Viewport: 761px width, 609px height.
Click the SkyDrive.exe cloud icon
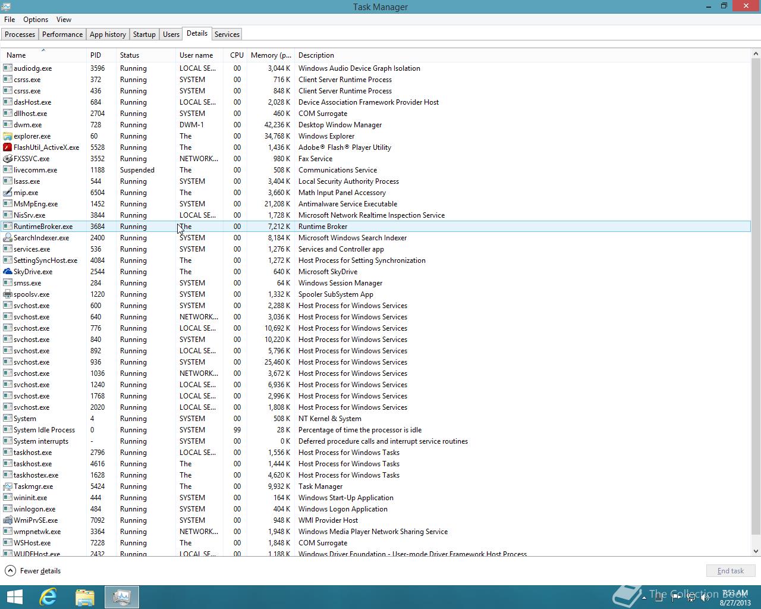(8, 271)
